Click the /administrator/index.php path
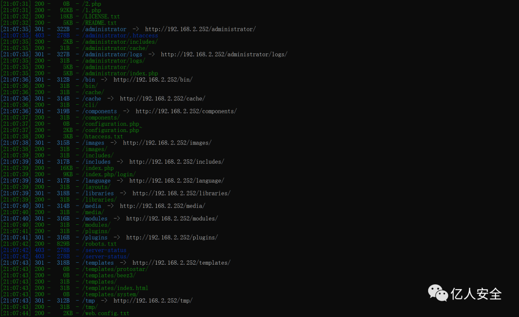 [120, 73]
